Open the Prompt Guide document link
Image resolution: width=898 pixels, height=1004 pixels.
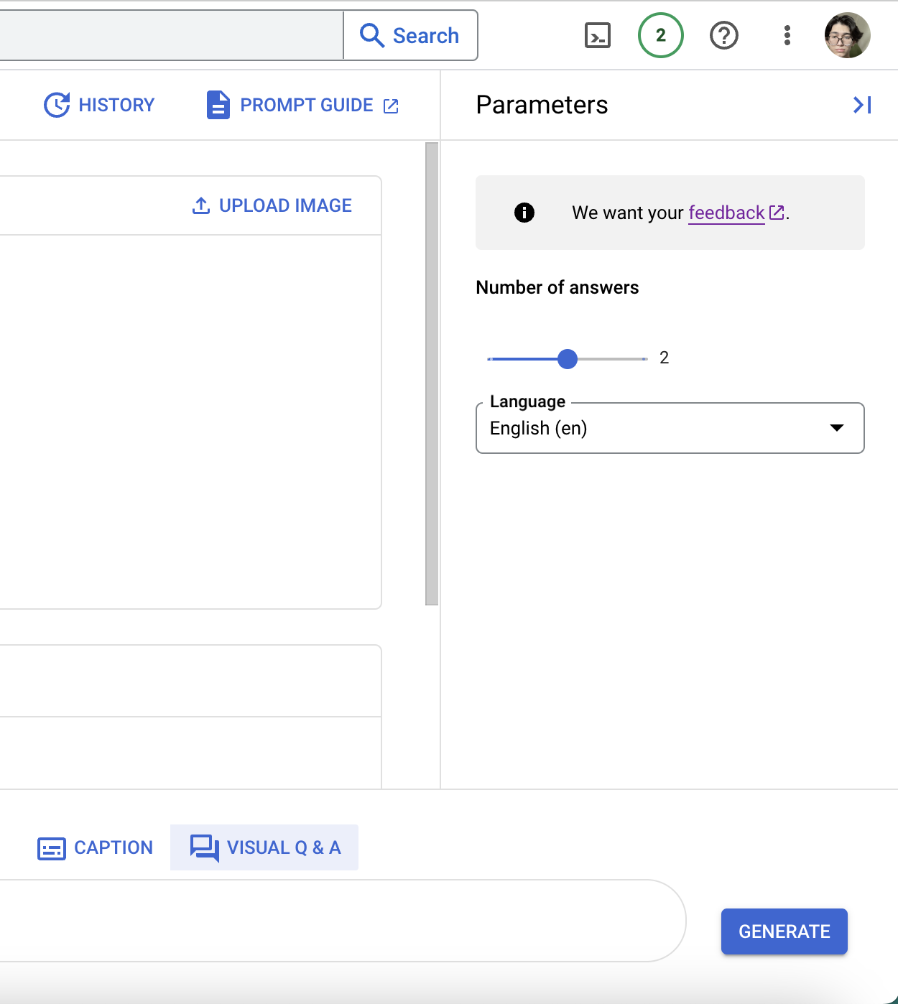pyautogui.click(x=302, y=105)
